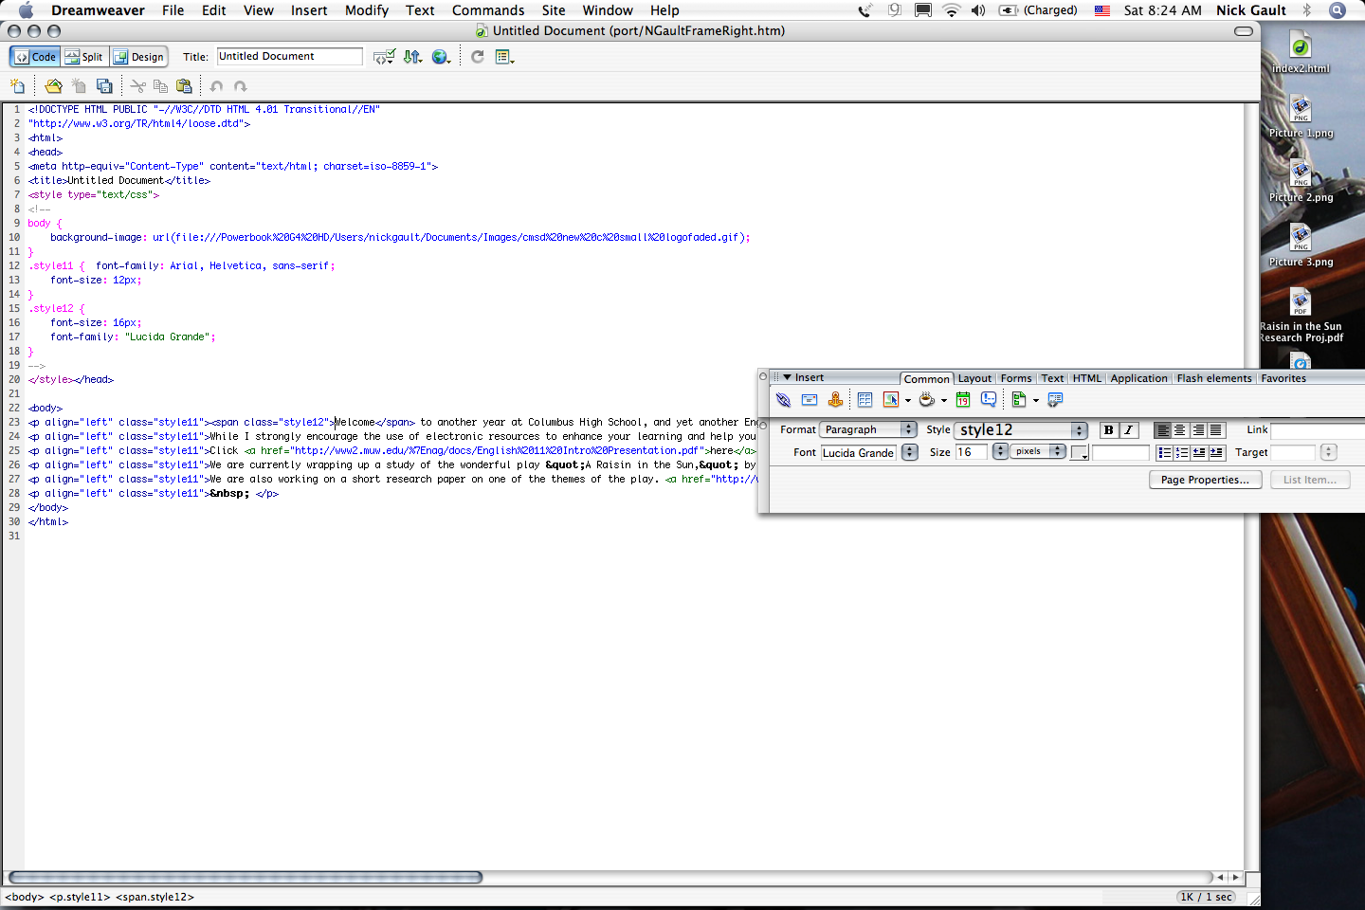The width and height of the screenshot is (1365, 910).
Task: Toggle Bold formatting in Properties
Action: point(1108,430)
